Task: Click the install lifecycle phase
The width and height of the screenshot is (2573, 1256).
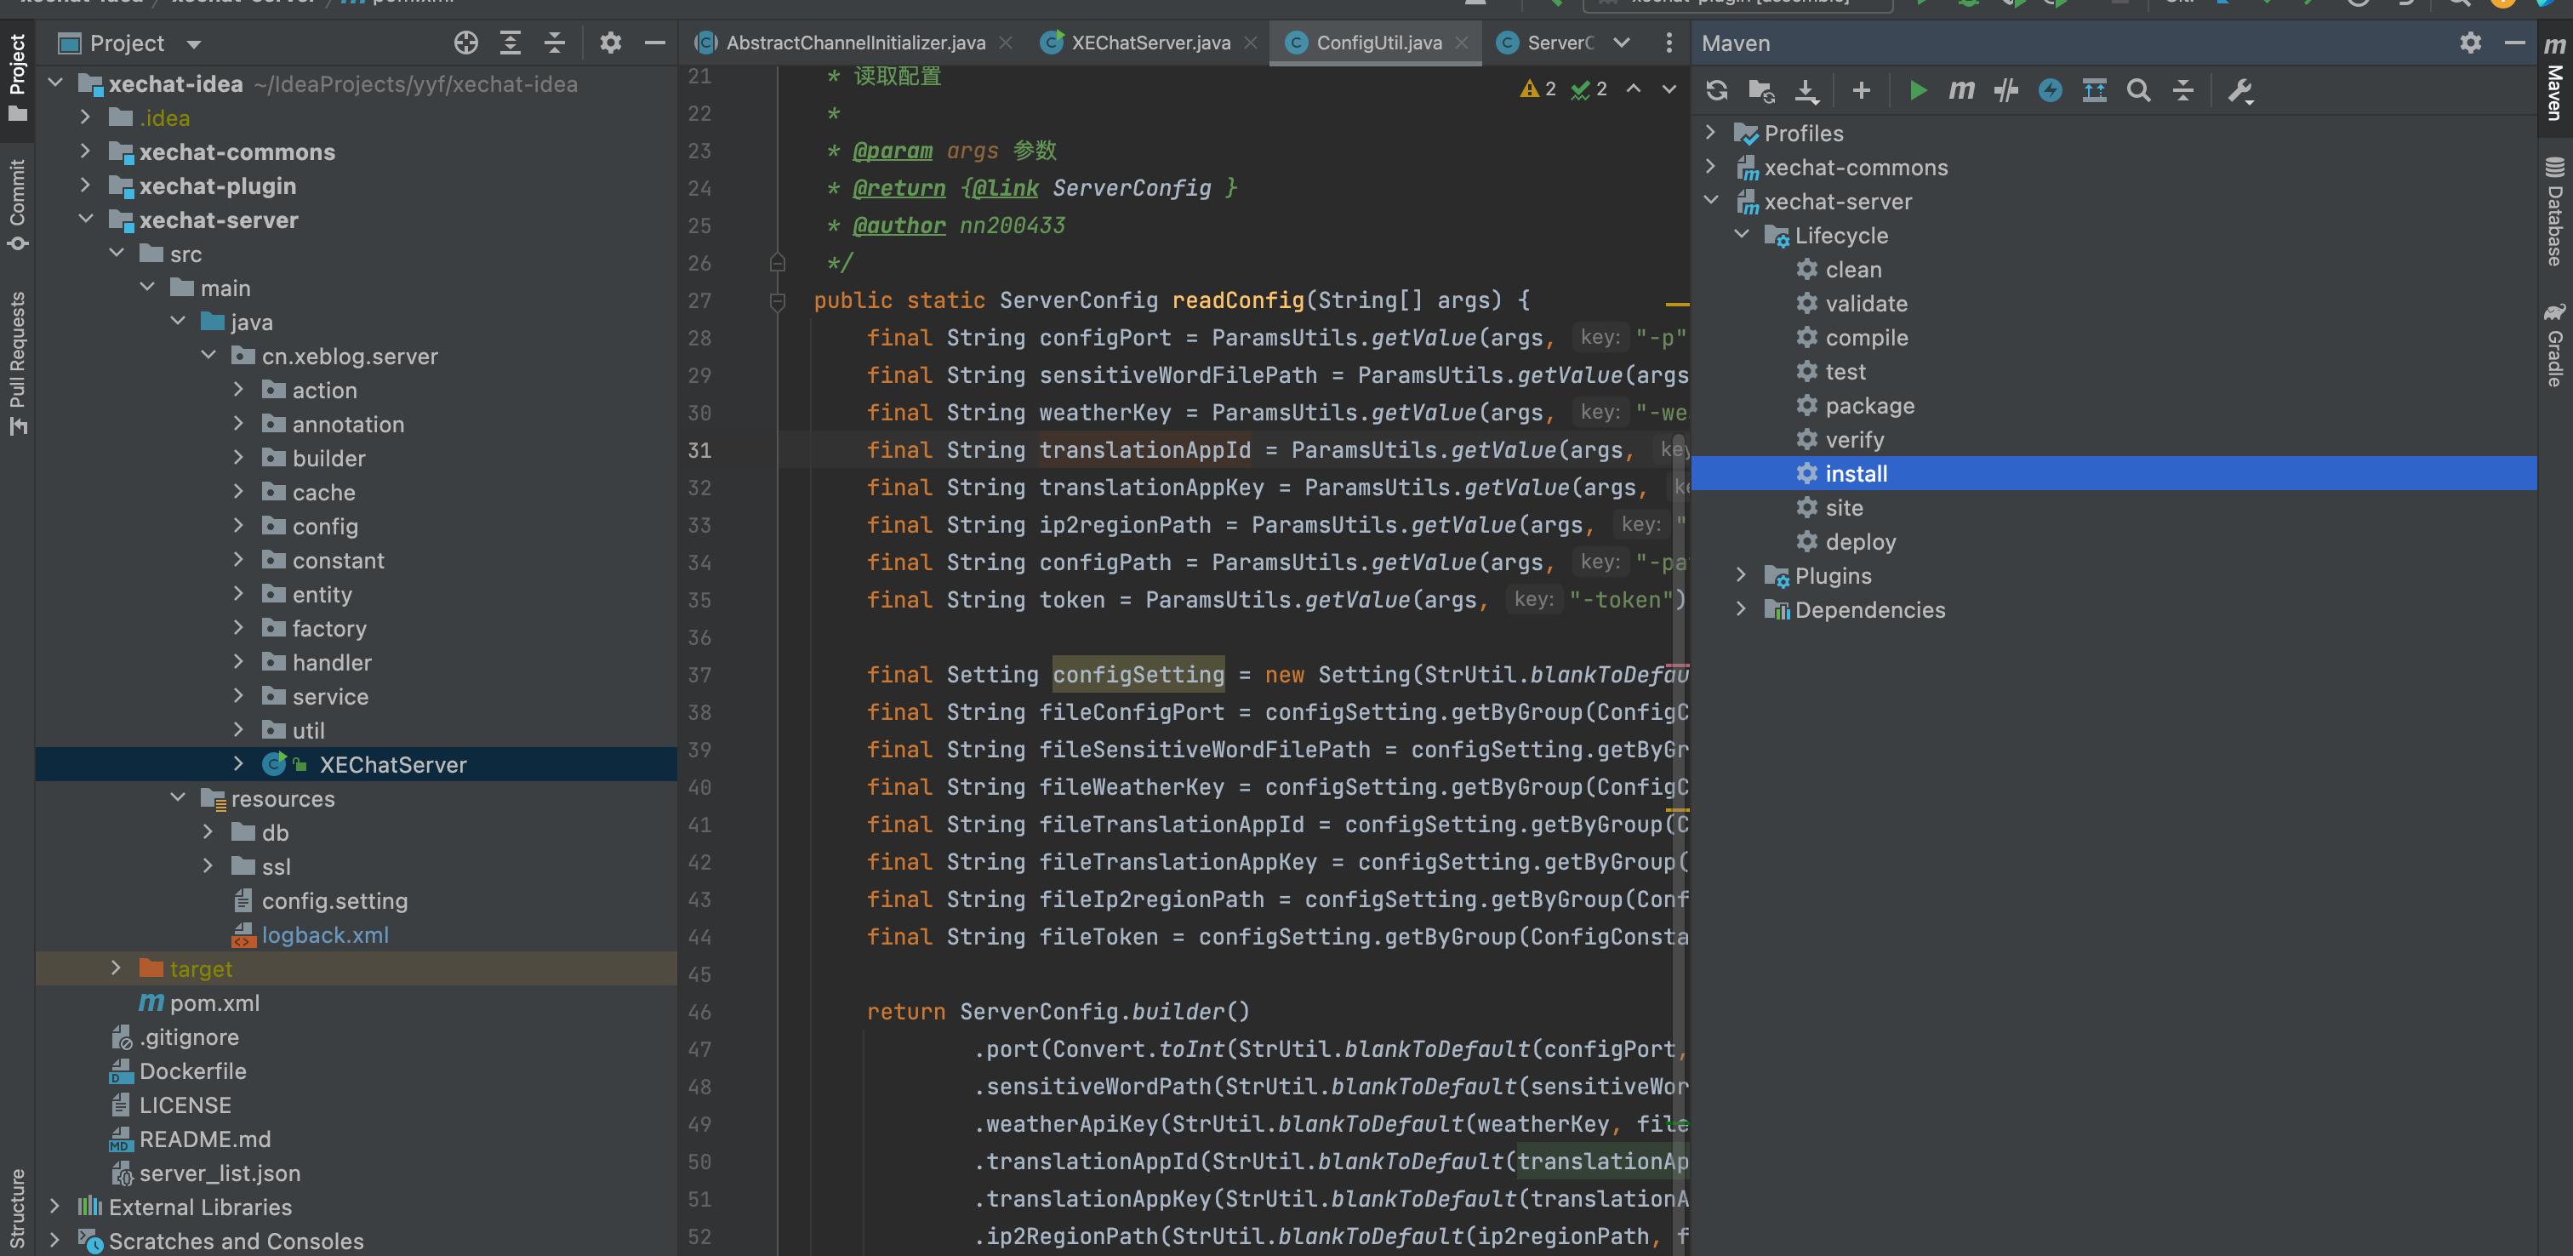Action: (1857, 473)
